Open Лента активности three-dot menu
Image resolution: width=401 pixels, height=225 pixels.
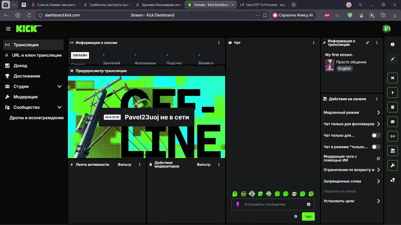click(x=140, y=165)
